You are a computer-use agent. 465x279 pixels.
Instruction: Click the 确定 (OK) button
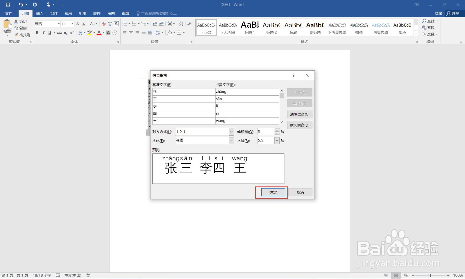(x=273, y=192)
